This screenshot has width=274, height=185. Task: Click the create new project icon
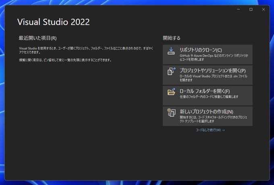[171, 112]
